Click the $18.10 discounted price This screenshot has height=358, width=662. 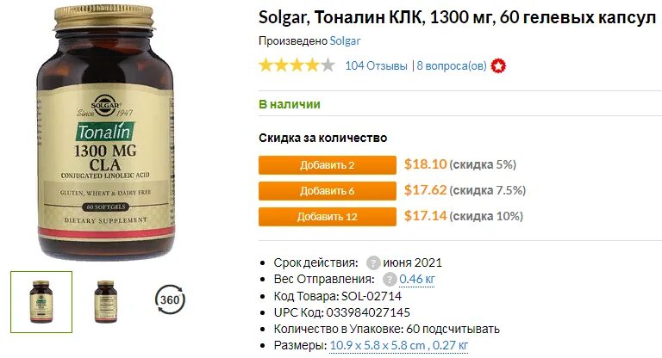[x=425, y=164]
